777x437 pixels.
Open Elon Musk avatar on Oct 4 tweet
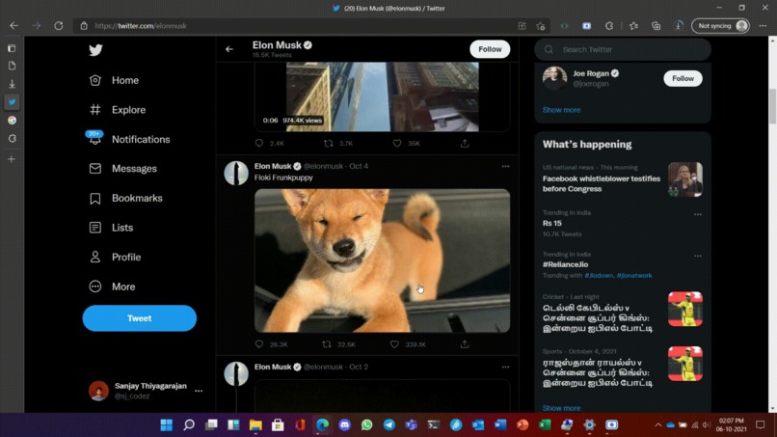(x=236, y=173)
